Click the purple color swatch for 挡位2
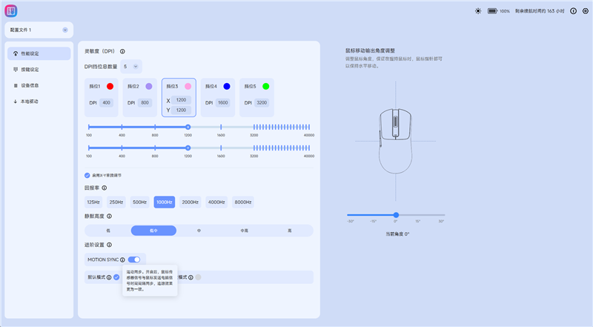 149,86
